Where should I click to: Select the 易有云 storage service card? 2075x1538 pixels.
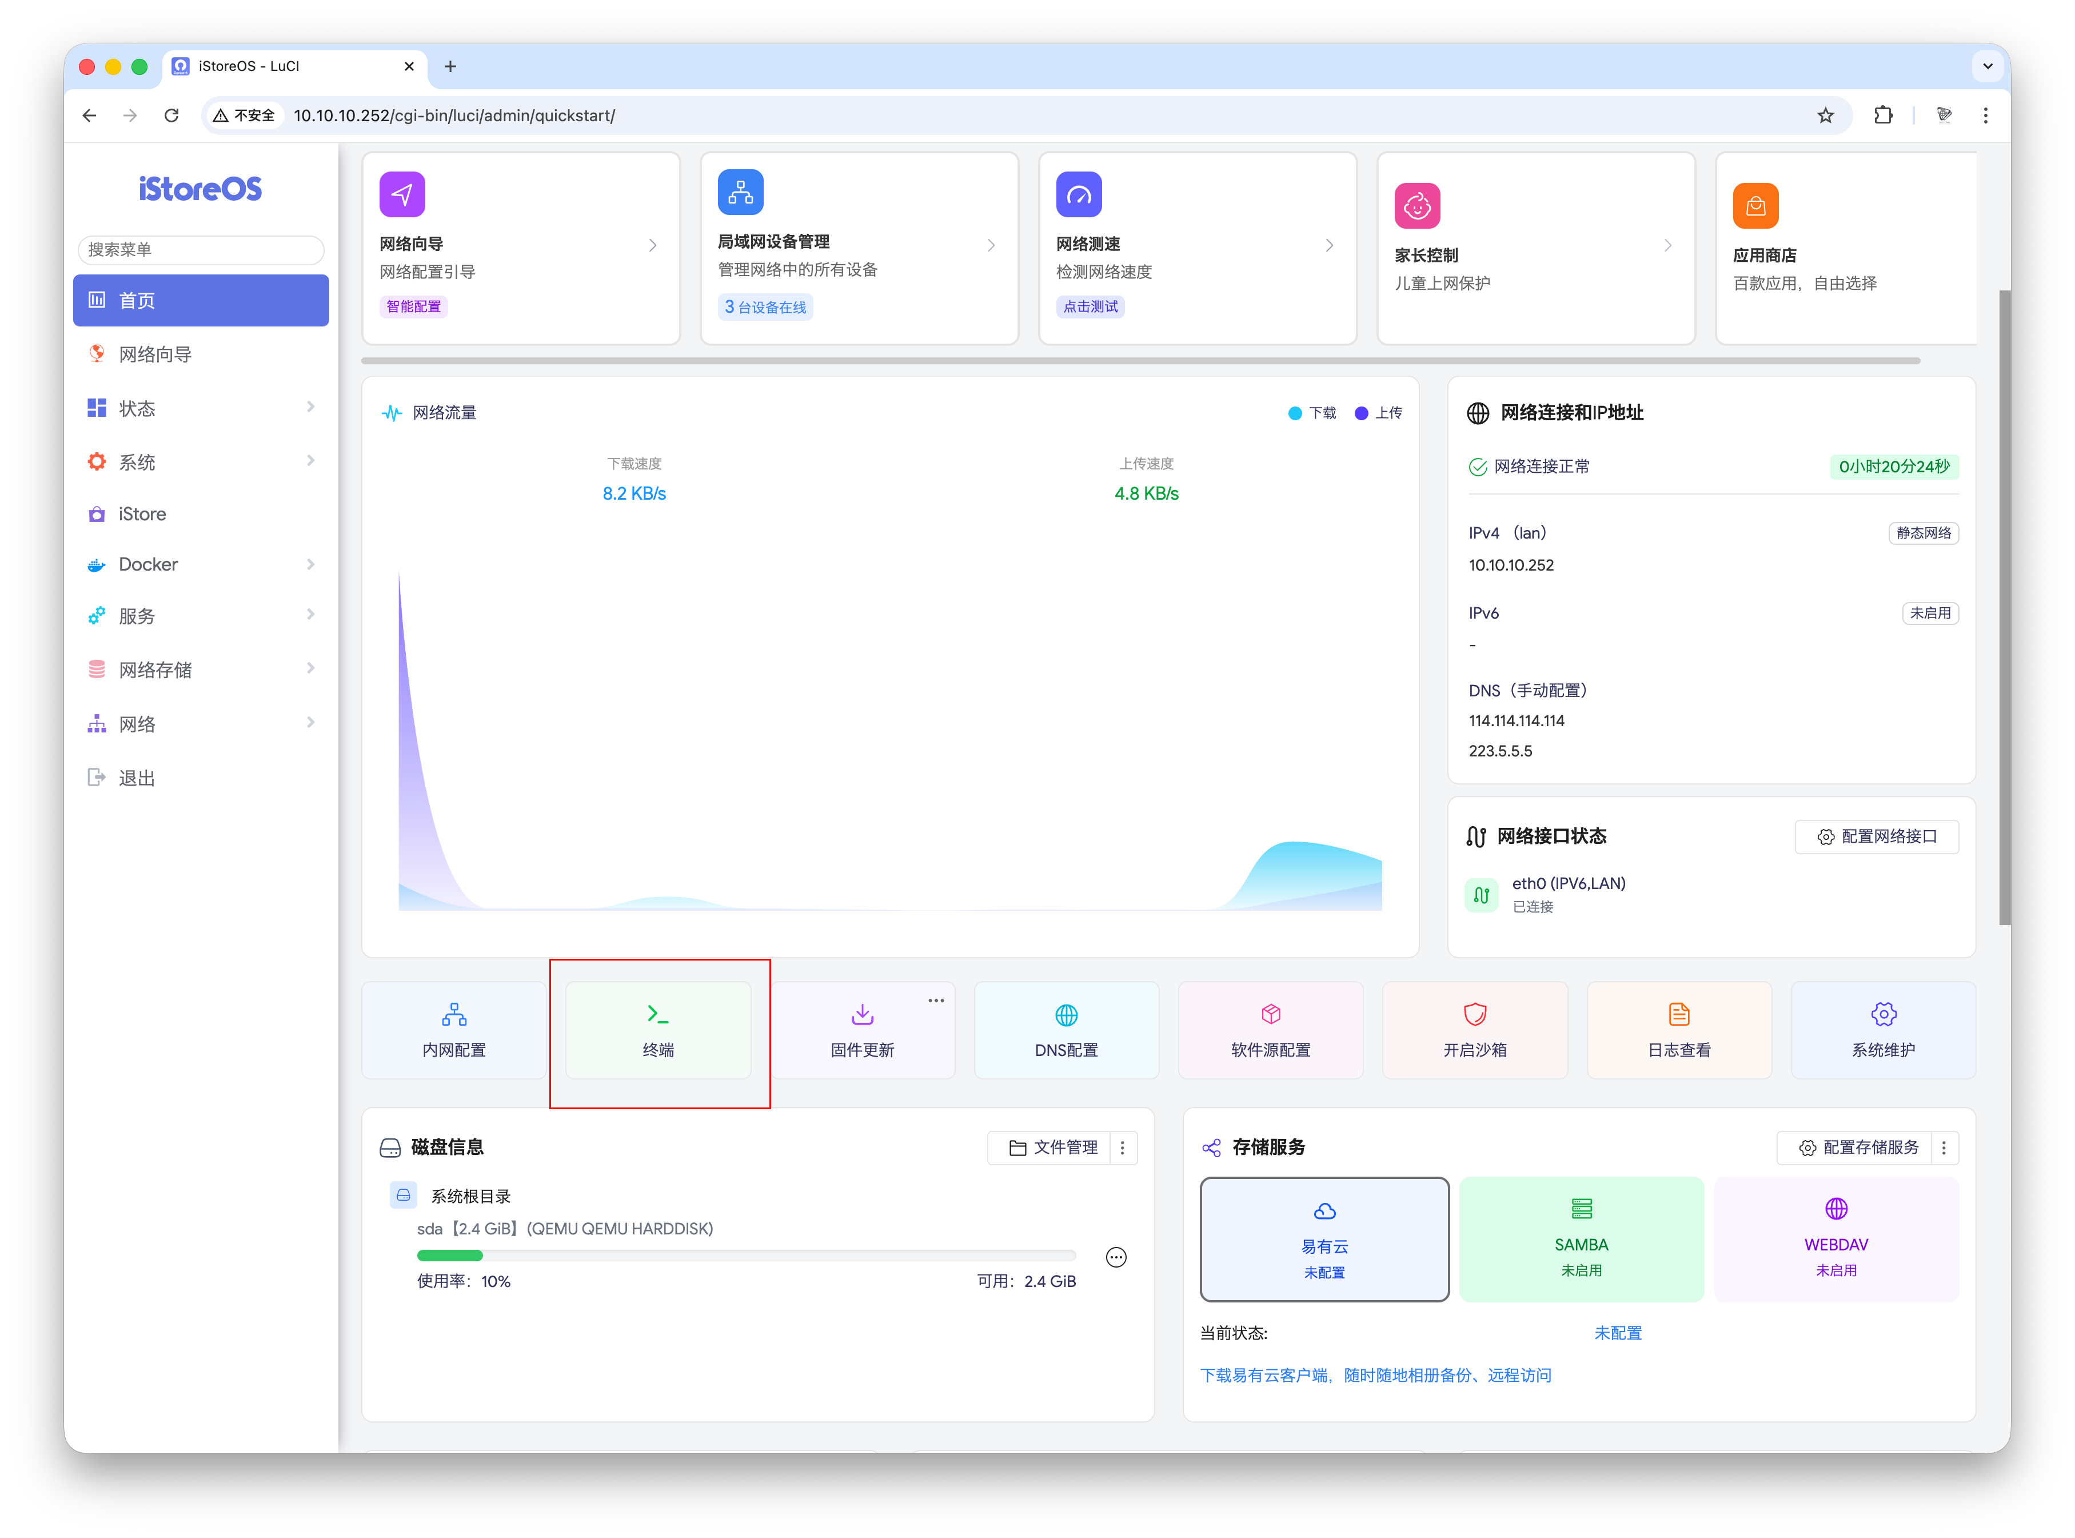1324,1238
